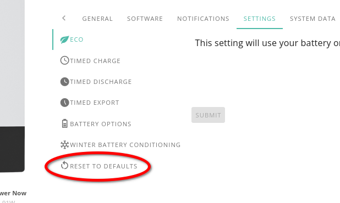
Task: Click the Timed Charge clock icon
Action: [64, 60]
